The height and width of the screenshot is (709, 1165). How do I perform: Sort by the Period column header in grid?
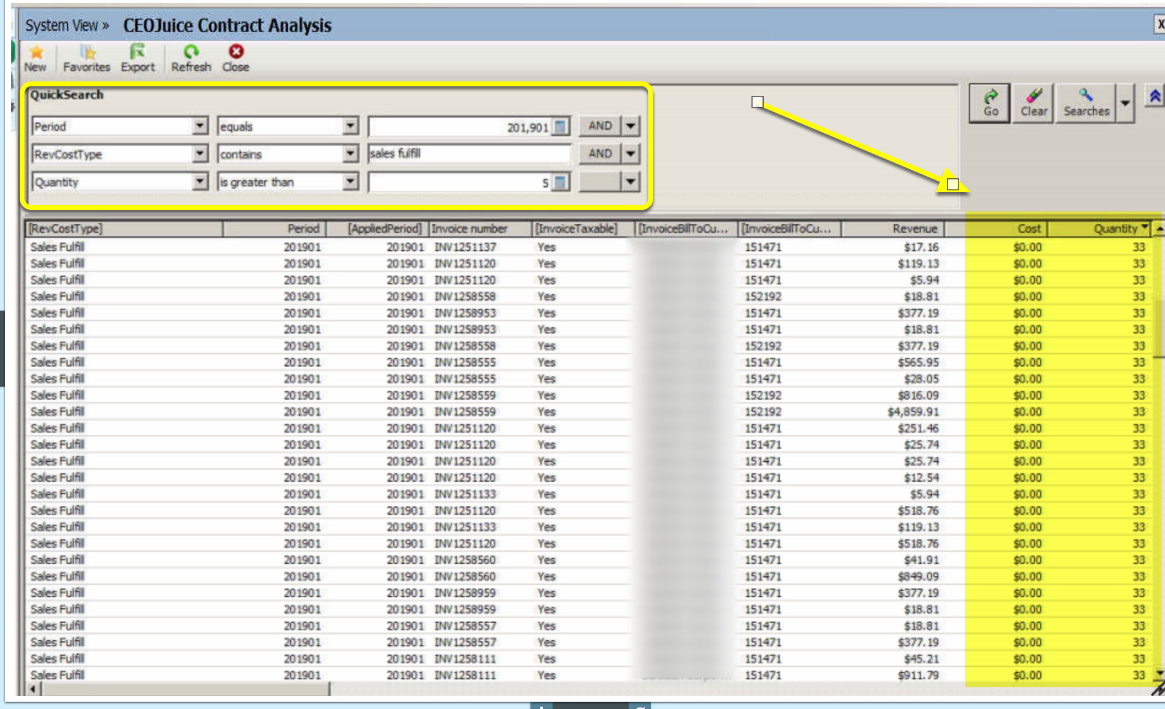(x=275, y=229)
